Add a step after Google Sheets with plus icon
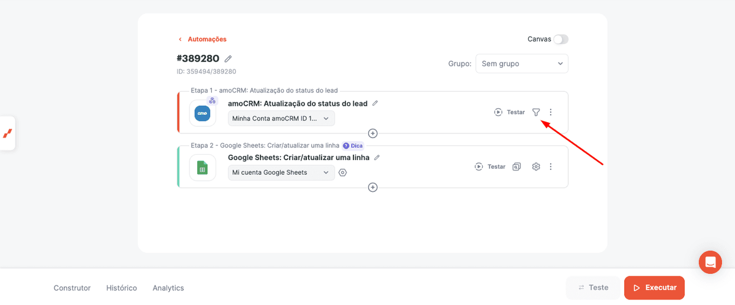The height and width of the screenshot is (305, 735). pos(372,187)
